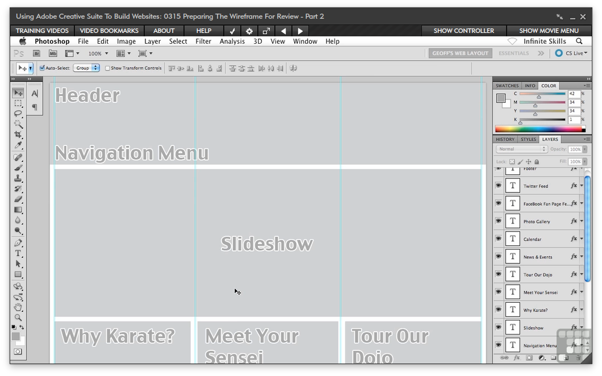Open the CS Live dropdown

572,53
